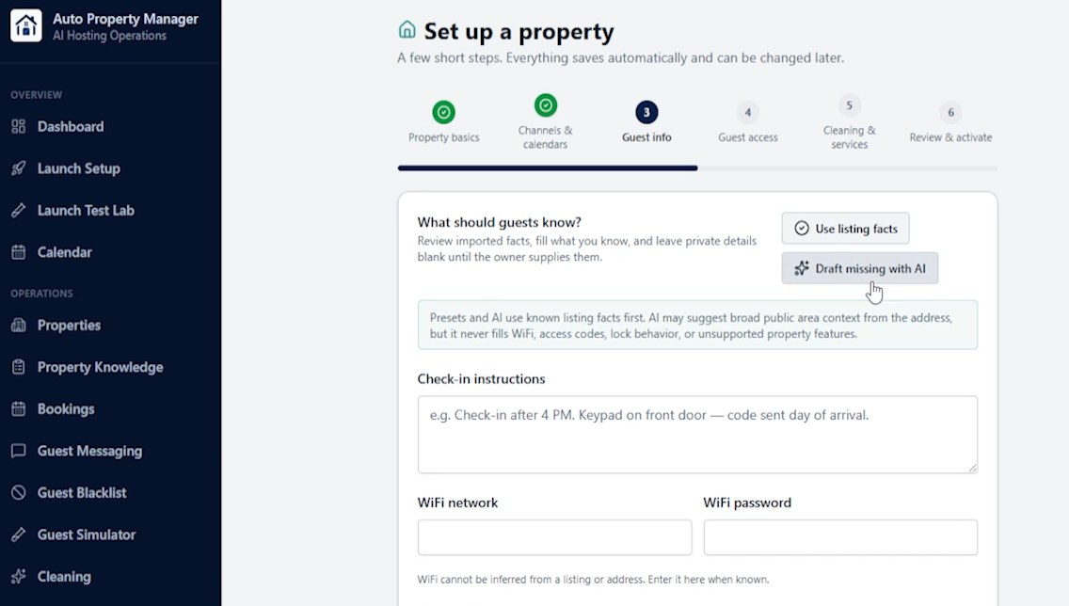Click the Properties building icon
Viewport: 1069px width, 606px height.
19,326
